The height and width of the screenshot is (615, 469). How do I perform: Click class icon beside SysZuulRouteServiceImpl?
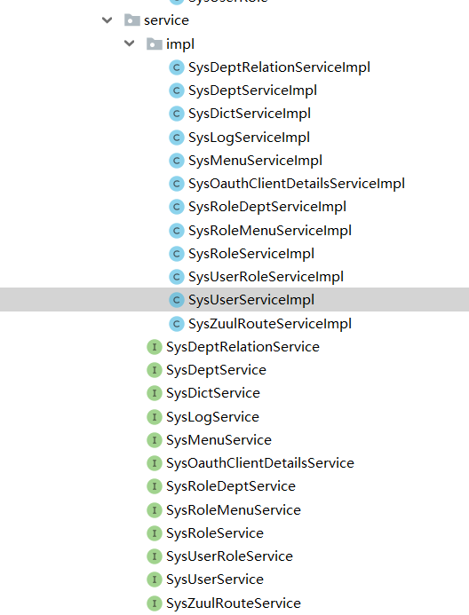pos(177,324)
